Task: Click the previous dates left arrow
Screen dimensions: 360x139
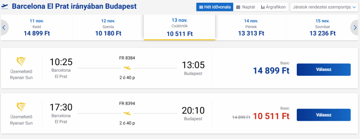Action: pyautogui.click(x=4, y=28)
